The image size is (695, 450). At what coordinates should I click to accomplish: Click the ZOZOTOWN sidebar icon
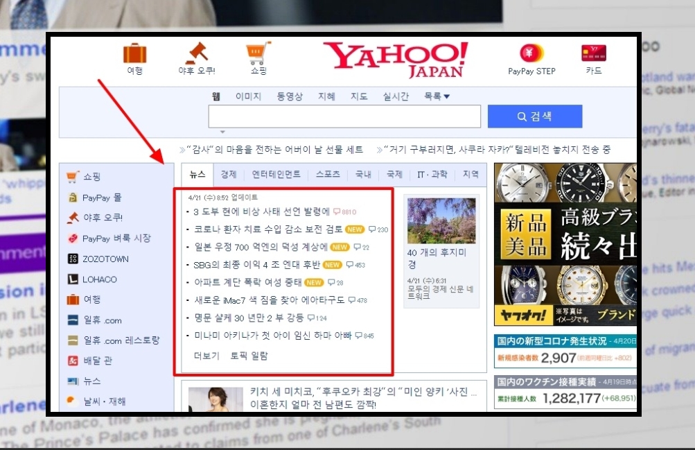[x=73, y=259]
